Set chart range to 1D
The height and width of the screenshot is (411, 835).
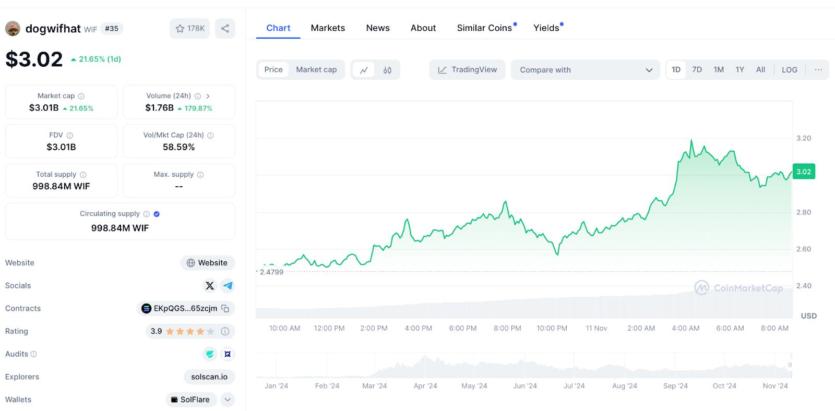coord(676,70)
